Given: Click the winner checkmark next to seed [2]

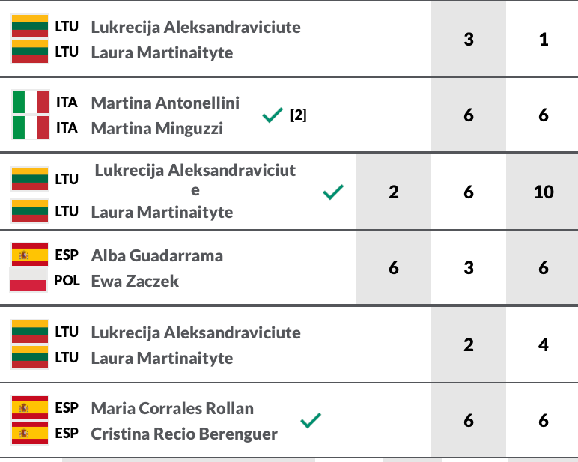Looking at the screenshot, I should 273,115.
